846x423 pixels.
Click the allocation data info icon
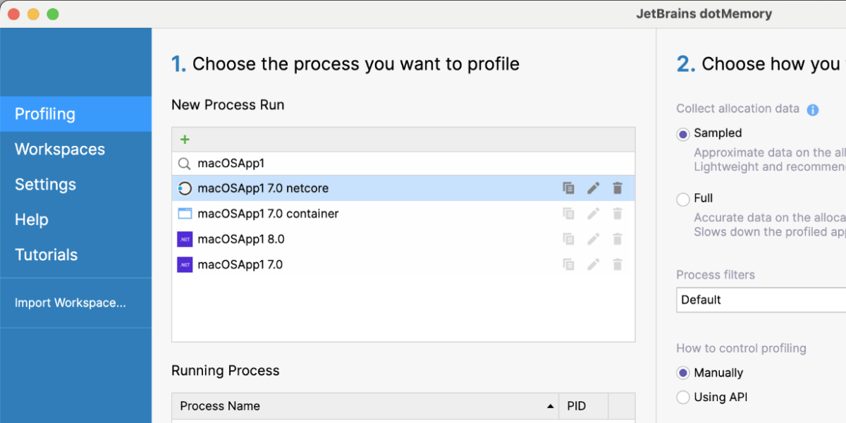coord(813,110)
